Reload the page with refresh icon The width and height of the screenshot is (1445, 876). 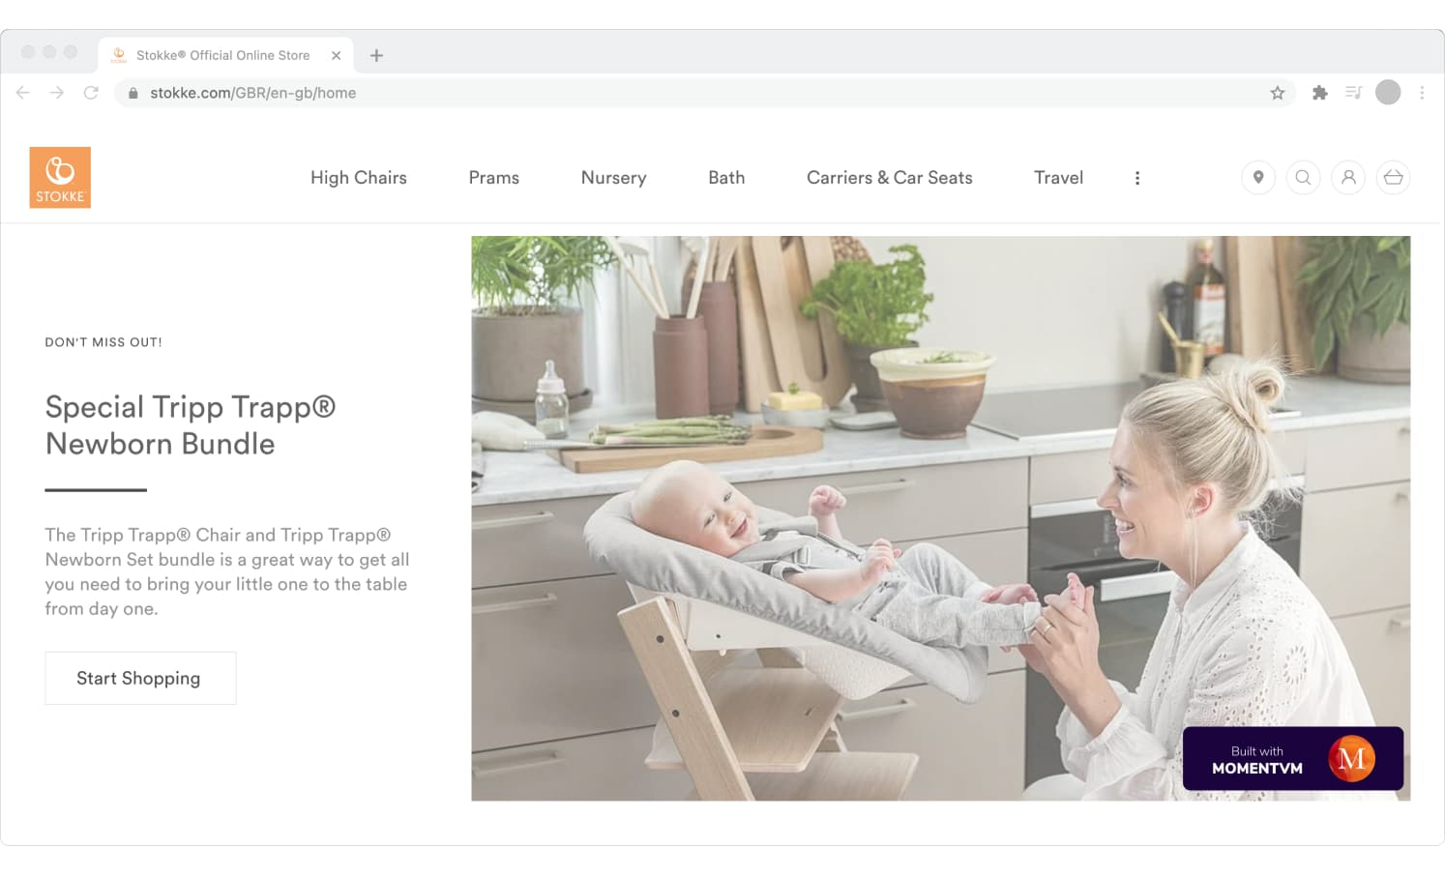(x=91, y=93)
